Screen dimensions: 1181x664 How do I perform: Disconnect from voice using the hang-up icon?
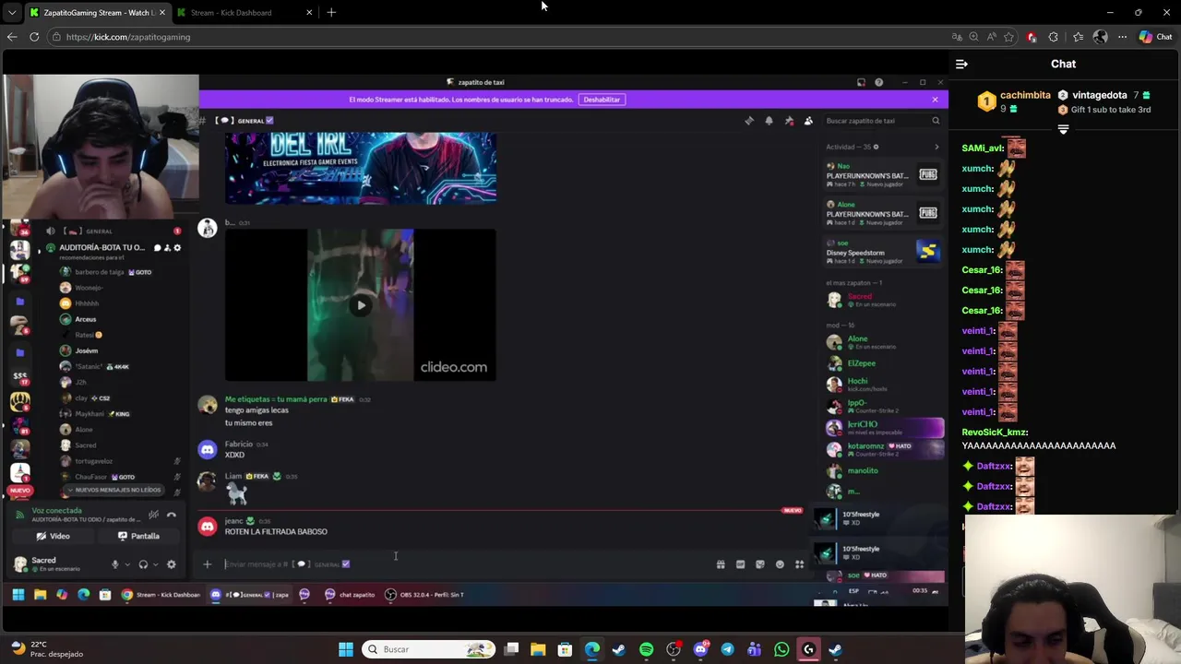(x=171, y=515)
